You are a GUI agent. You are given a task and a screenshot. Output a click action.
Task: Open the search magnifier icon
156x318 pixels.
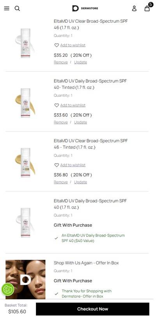pyautogui.click(x=18, y=8)
